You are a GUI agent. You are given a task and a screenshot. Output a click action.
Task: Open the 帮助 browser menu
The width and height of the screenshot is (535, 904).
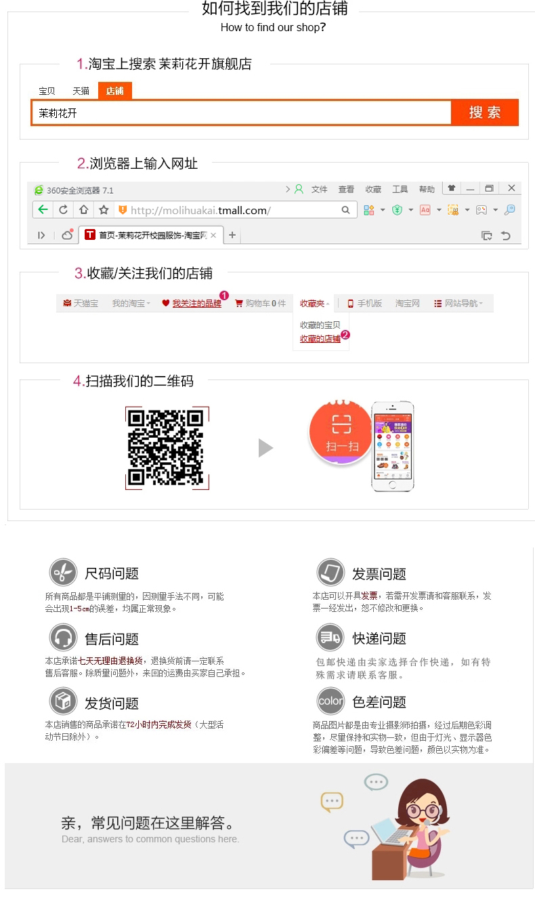(x=427, y=189)
